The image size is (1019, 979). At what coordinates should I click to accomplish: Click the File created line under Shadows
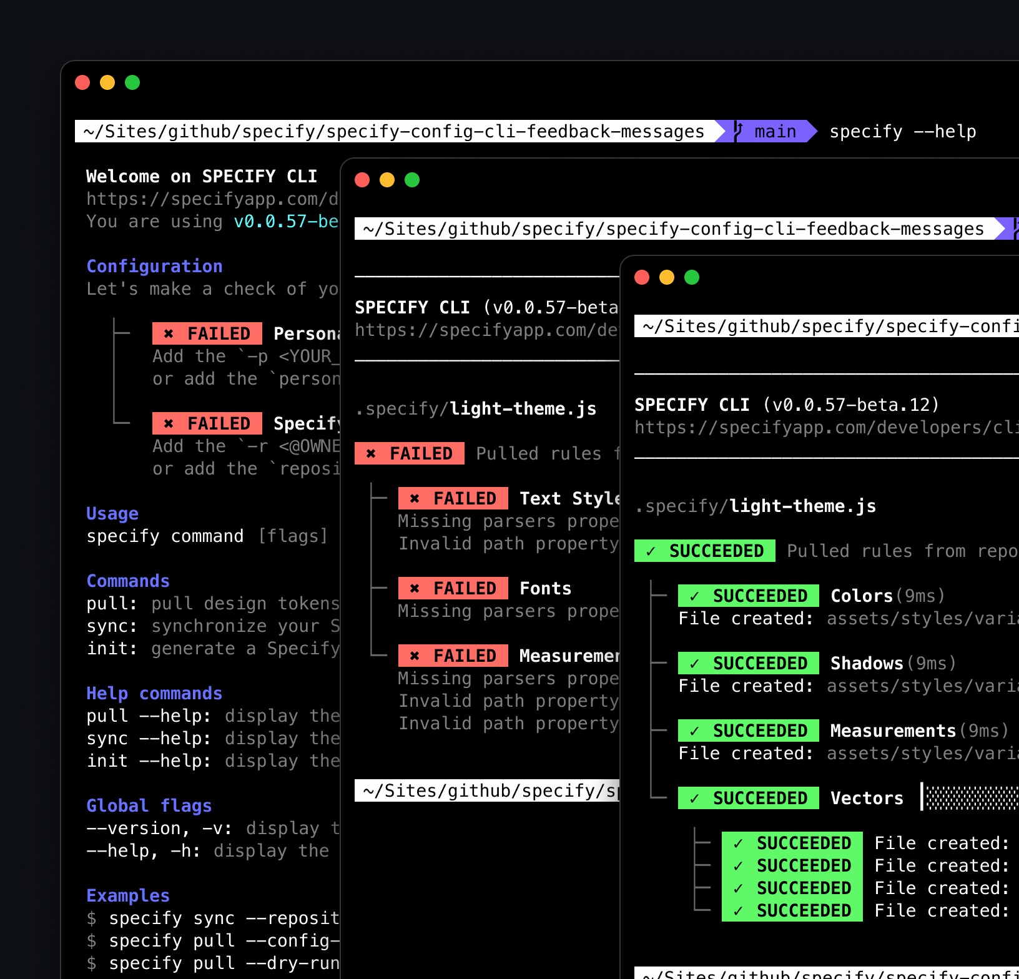(849, 686)
